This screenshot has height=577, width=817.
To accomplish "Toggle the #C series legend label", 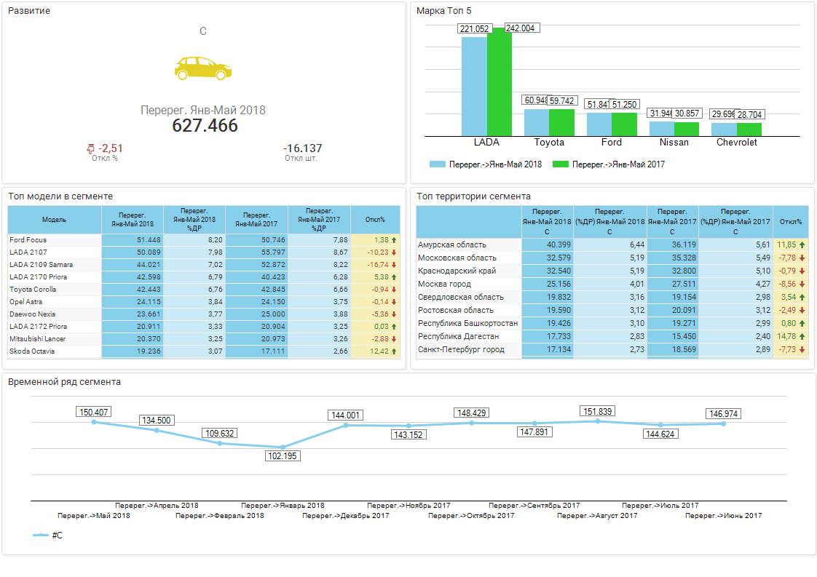I will click(57, 536).
